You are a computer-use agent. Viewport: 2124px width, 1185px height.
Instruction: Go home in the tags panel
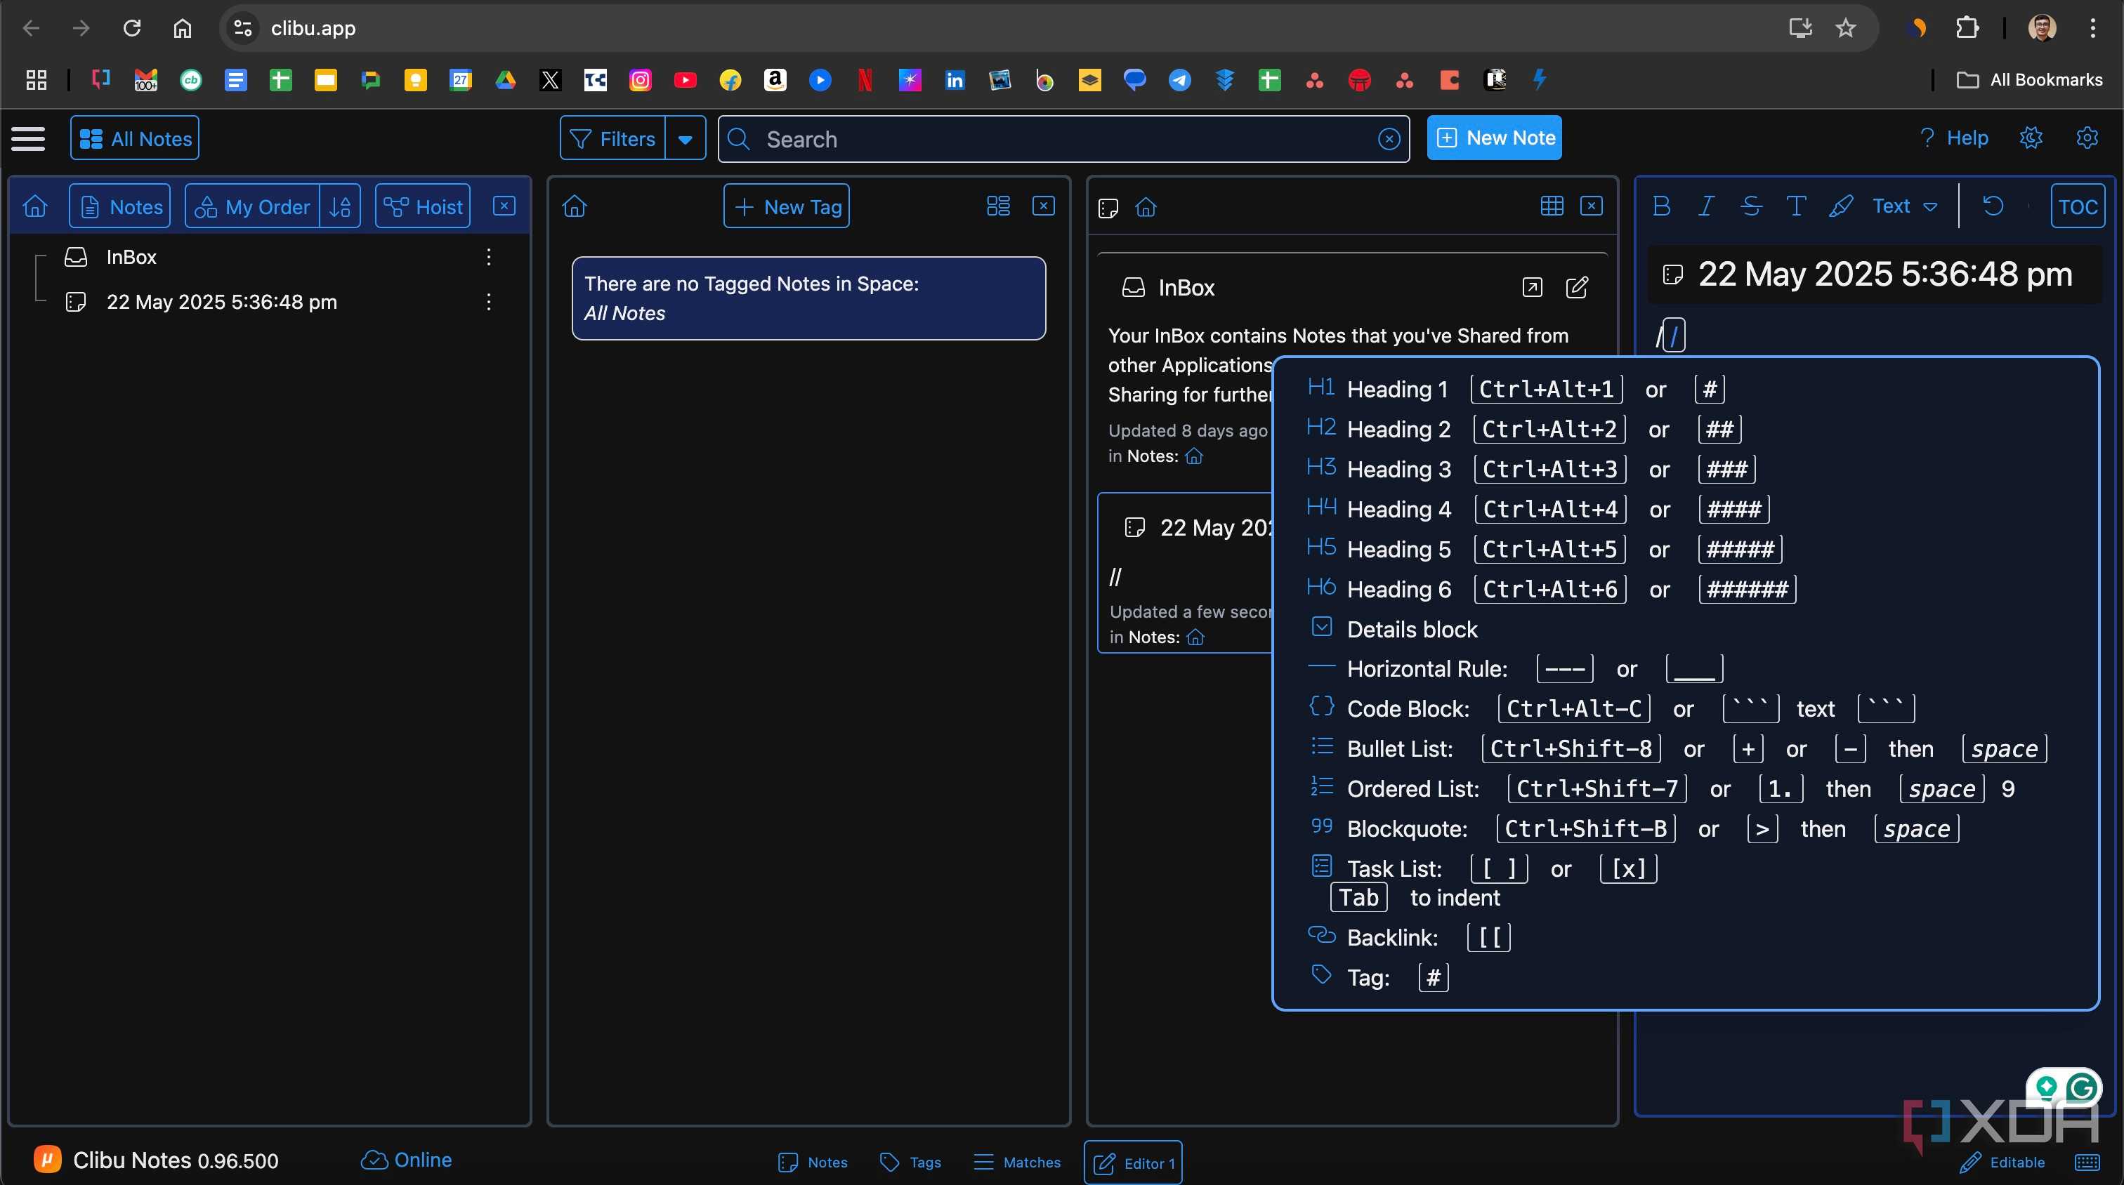tap(575, 206)
